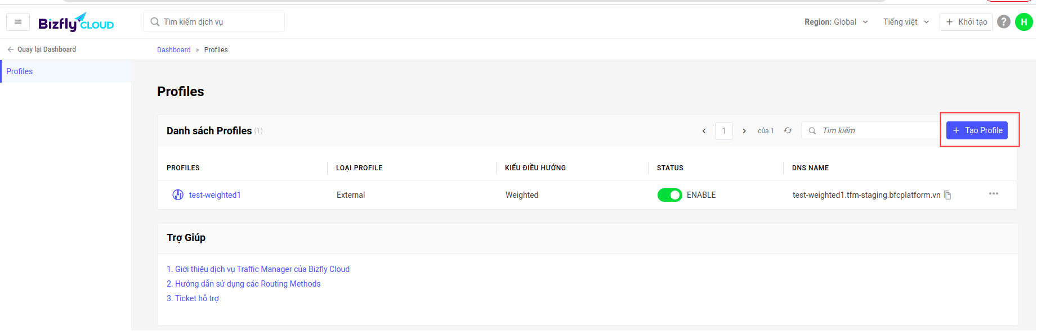1037x331 pixels.
Task: Disable the ENABLE status toggle
Action: [670, 195]
